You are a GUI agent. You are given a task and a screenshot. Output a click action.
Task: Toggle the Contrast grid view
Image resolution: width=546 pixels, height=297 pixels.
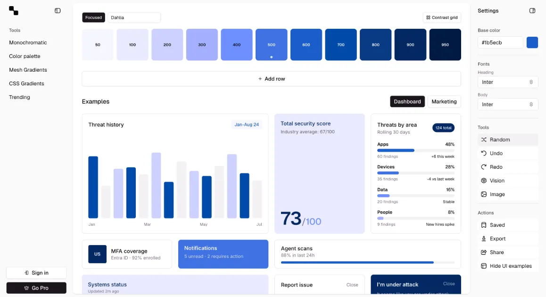tap(441, 17)
